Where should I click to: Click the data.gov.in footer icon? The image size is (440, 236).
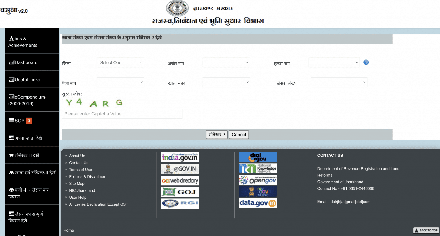(258, 203)
